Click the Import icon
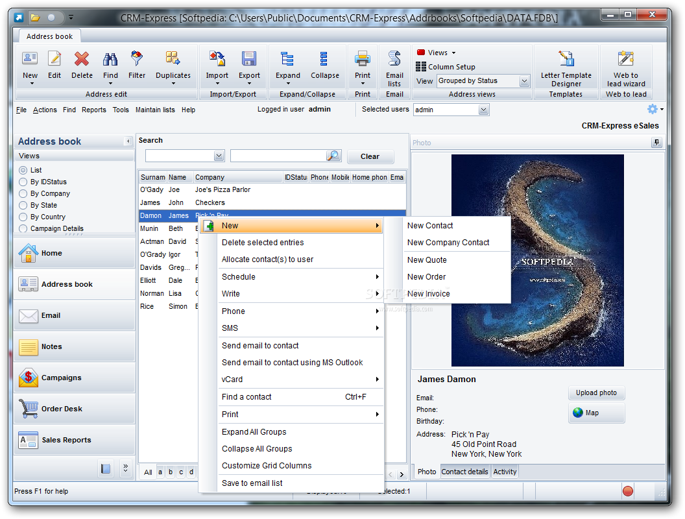 tap(217, 58)
